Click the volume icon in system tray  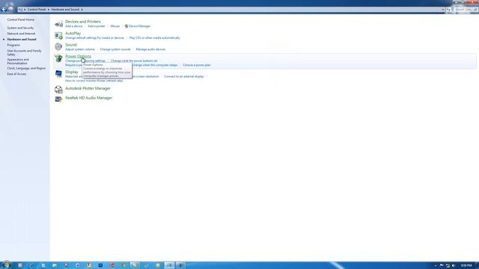coord(454,266)
